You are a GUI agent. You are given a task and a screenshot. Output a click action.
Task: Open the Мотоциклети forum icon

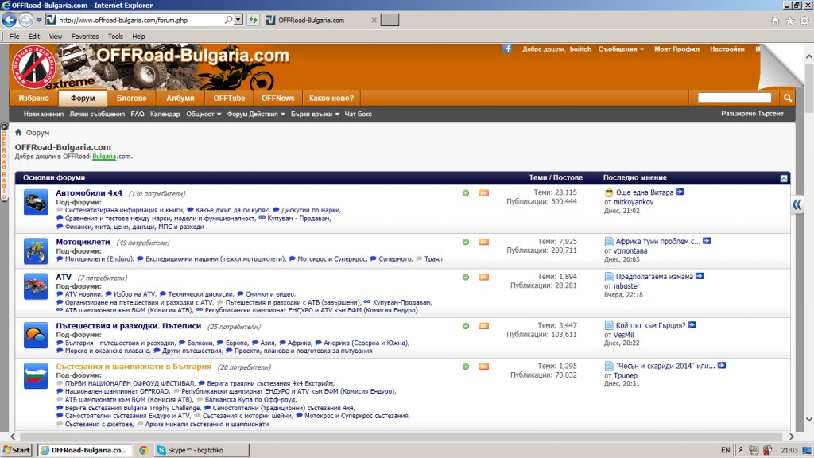[x=36, y=250]
